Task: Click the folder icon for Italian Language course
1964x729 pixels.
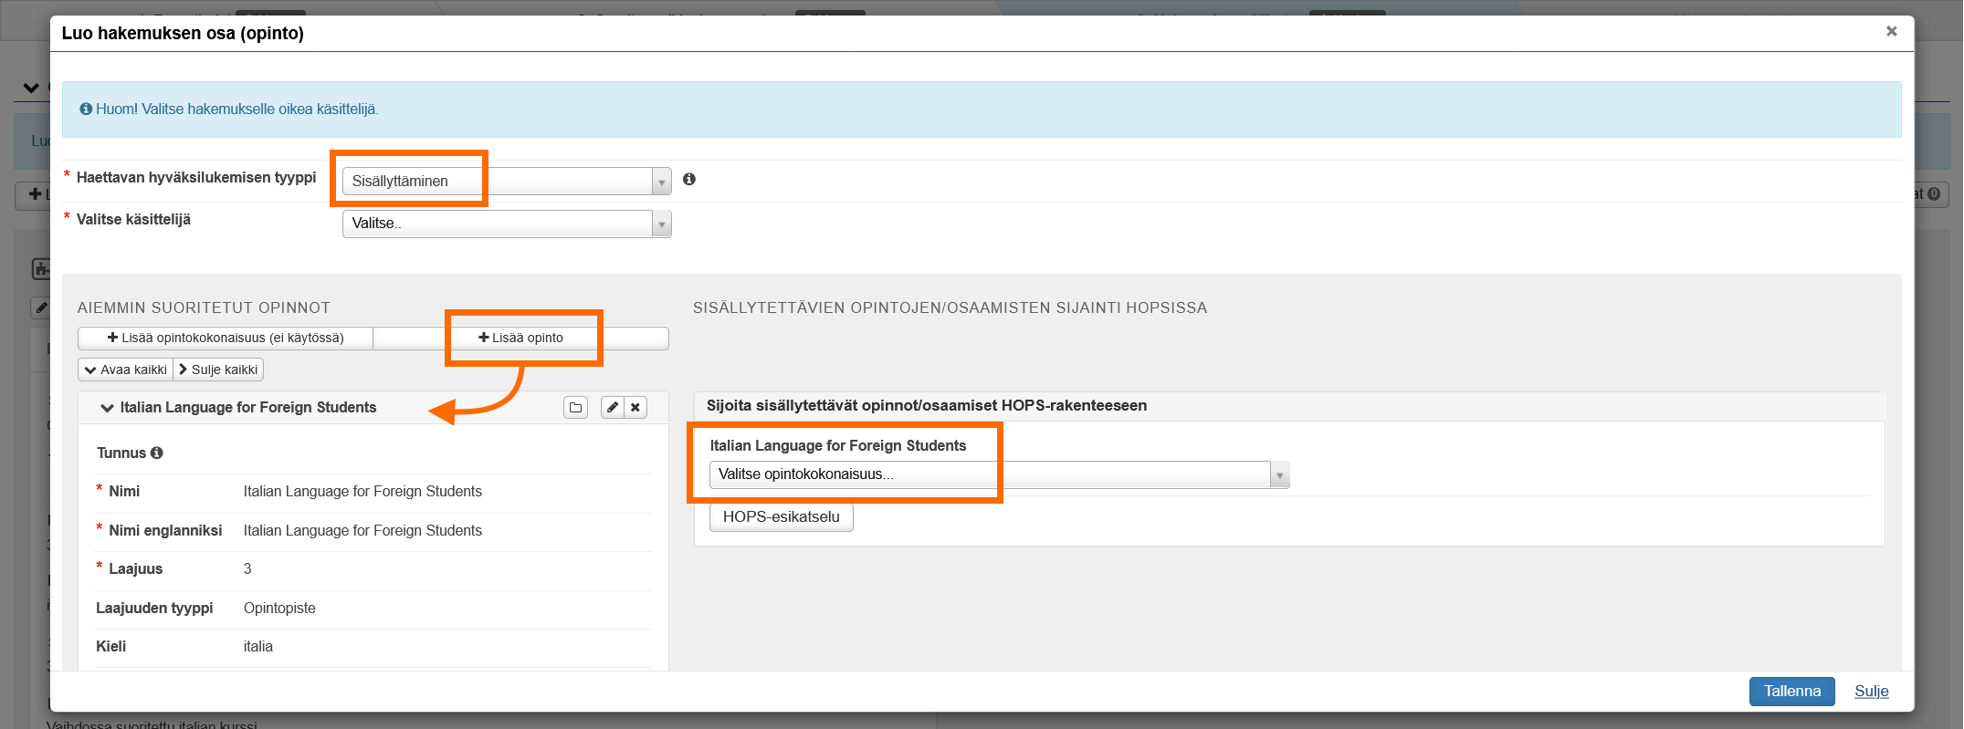Action: [575, 407]
